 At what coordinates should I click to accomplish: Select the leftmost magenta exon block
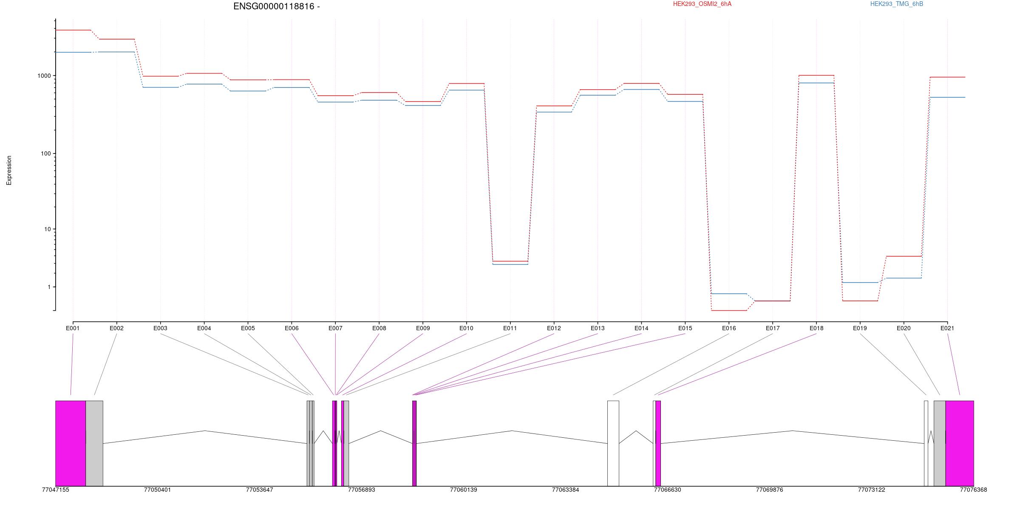pos(71,443)
